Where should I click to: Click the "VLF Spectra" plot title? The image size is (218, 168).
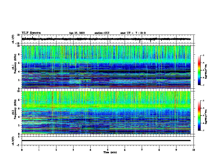point(31,33)
